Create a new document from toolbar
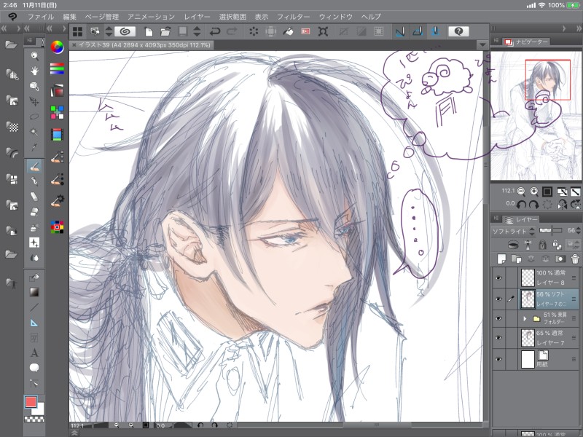 click(149, 31)
